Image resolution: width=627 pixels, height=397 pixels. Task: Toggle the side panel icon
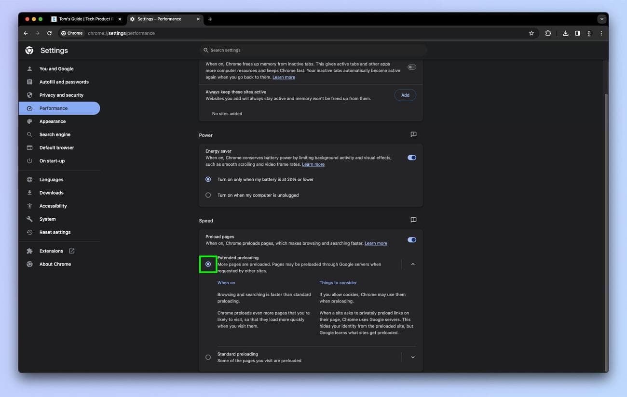tap(577, 33)
